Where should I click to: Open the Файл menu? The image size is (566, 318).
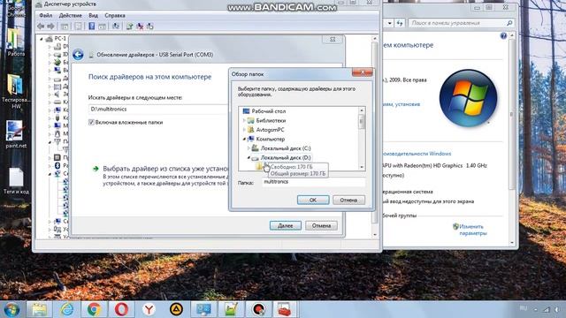[x=45, y=16]
